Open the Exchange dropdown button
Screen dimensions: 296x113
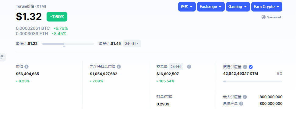[x=211, y=7]
